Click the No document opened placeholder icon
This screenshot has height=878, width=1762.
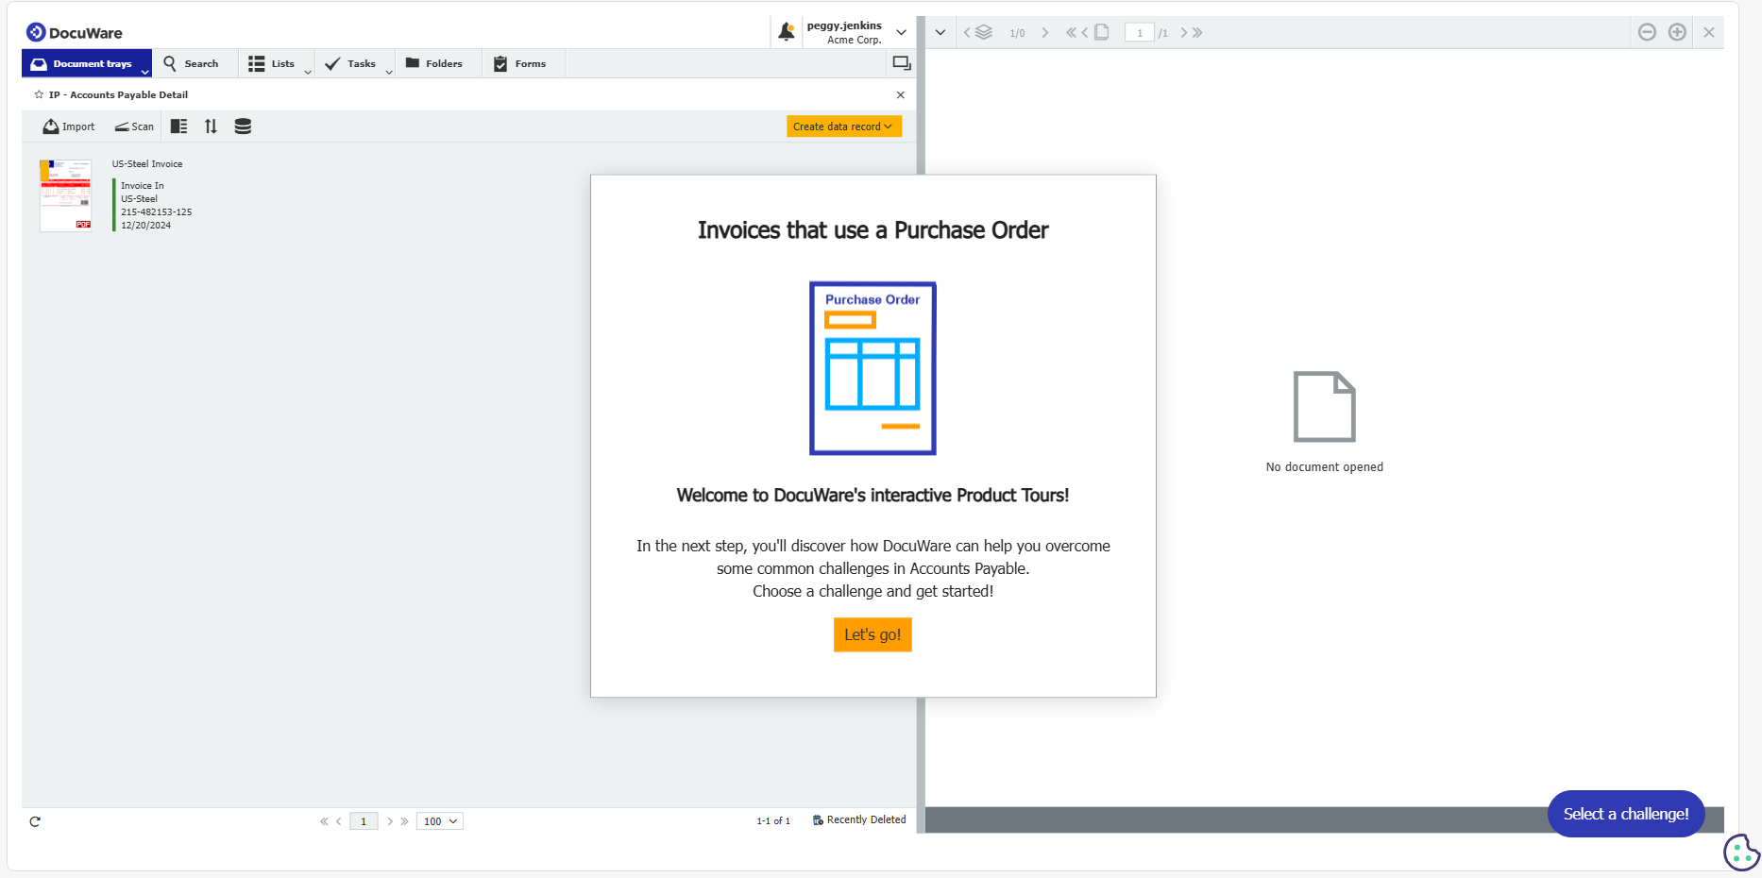[x=1325, y=406]
